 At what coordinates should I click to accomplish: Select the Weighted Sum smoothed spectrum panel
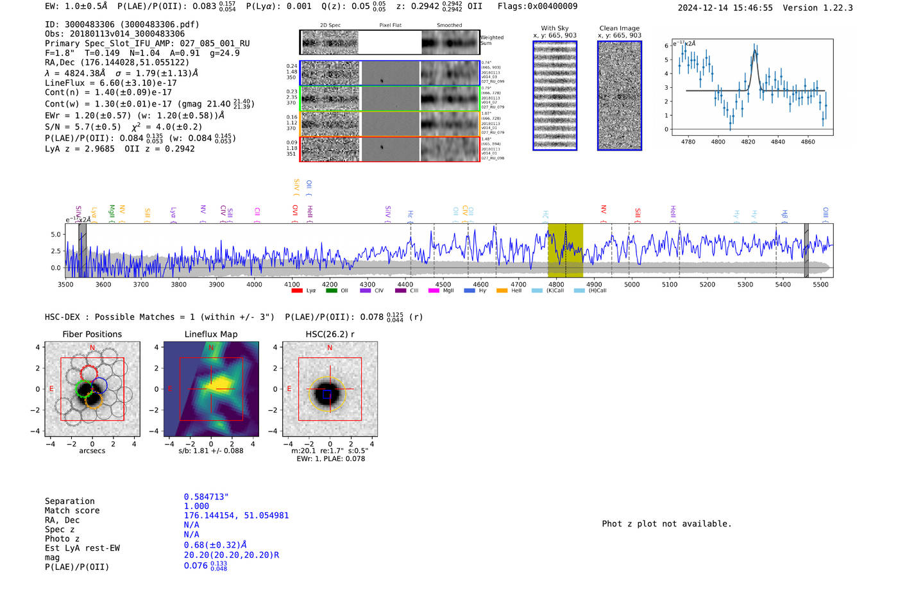click(450, 42)
